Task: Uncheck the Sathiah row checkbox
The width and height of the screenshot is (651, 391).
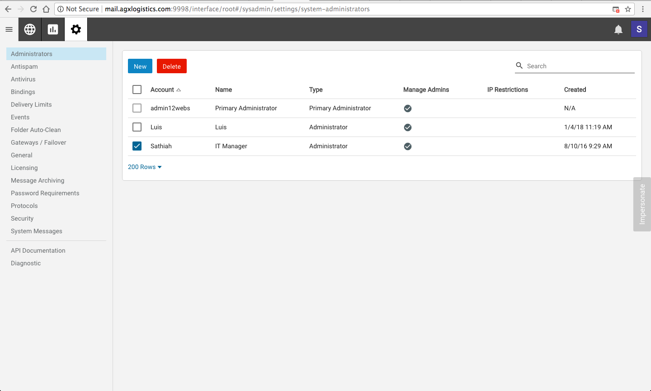Action: pyautogui.click(x=137, y=146)
